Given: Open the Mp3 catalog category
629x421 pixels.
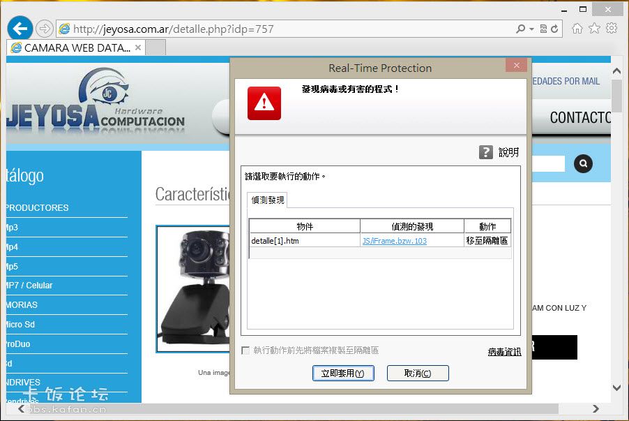Looking at the screenshot, I should (12, 228).
